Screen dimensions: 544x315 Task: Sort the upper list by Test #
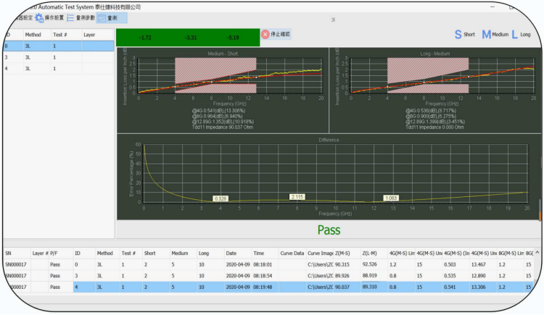(x=60, y=35)
